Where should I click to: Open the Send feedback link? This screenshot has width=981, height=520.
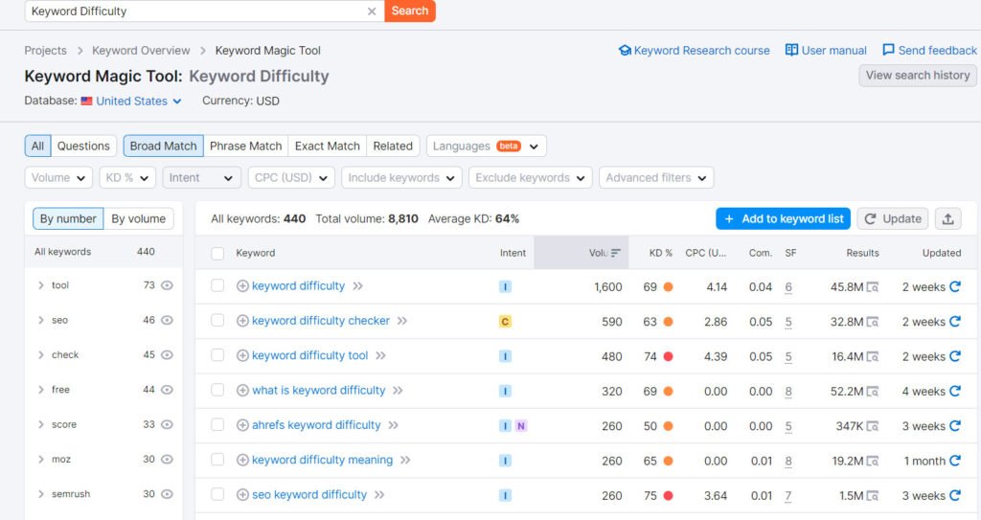(x=929, y=51)
